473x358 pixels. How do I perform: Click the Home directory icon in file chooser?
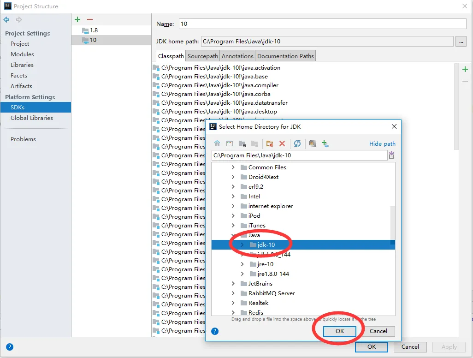pos(217,143)
